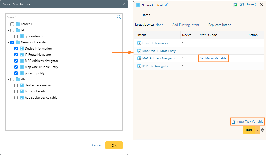267x155 pixels.
Task: Click the search magnifier icon
Action: click(119, 17)
